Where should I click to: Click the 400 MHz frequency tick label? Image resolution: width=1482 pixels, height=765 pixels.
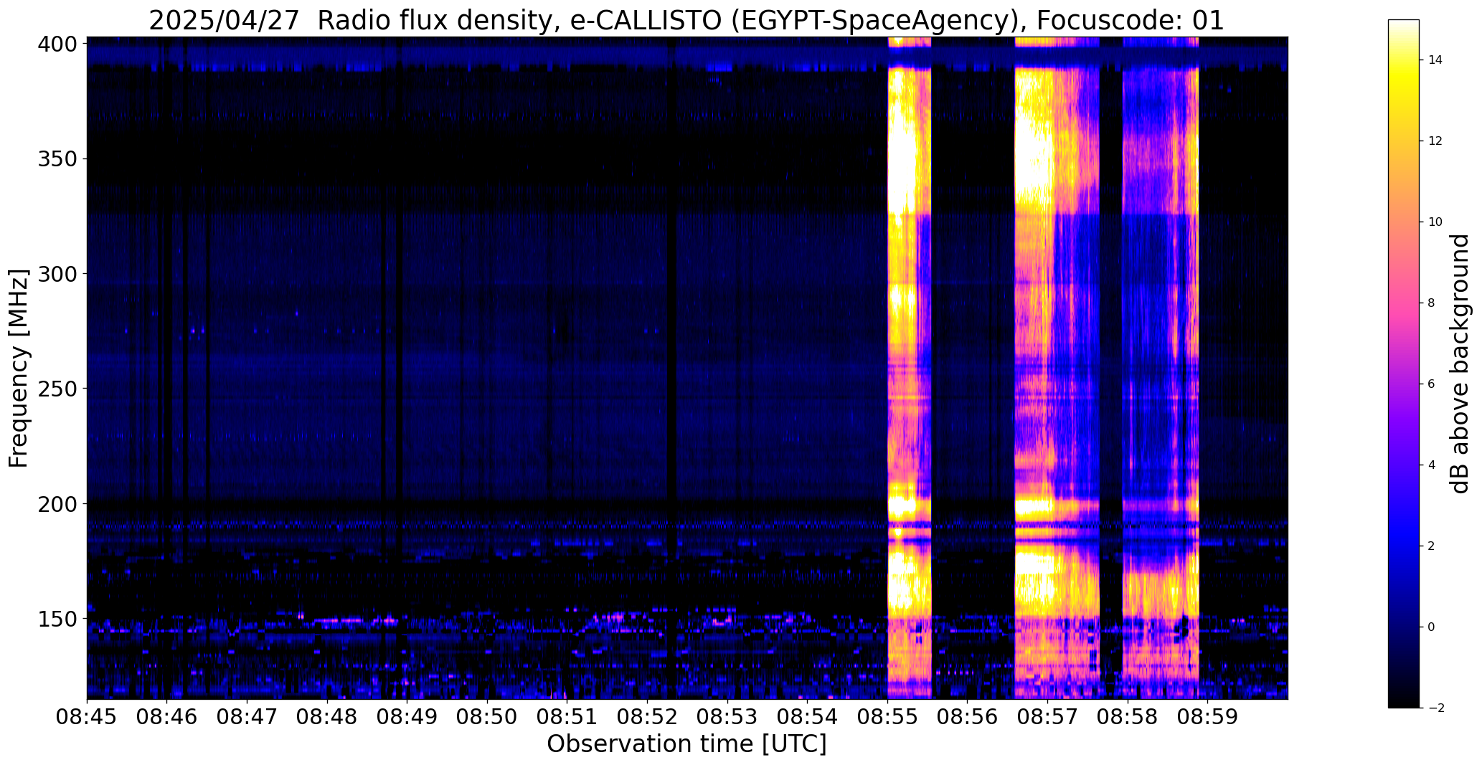pos(57,44)
